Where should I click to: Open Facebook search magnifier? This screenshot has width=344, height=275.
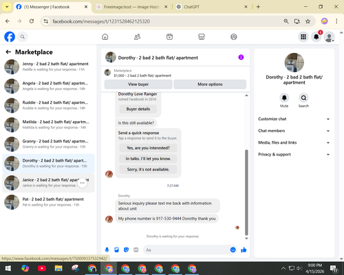(x=23, y=36)
